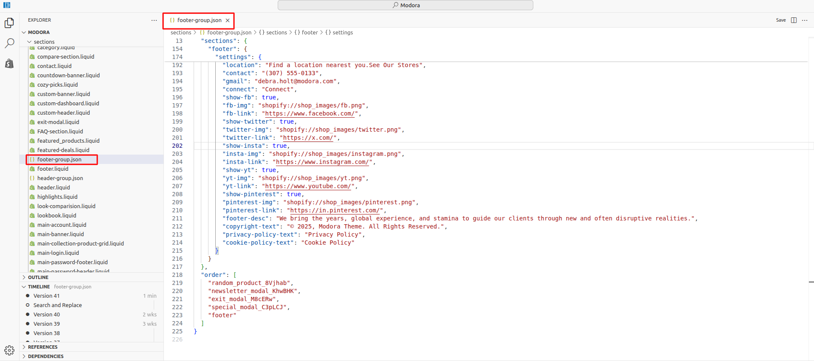Screen dimensions: 814x361
Task: Open custom-banner.liquid file
Action: 63,94
